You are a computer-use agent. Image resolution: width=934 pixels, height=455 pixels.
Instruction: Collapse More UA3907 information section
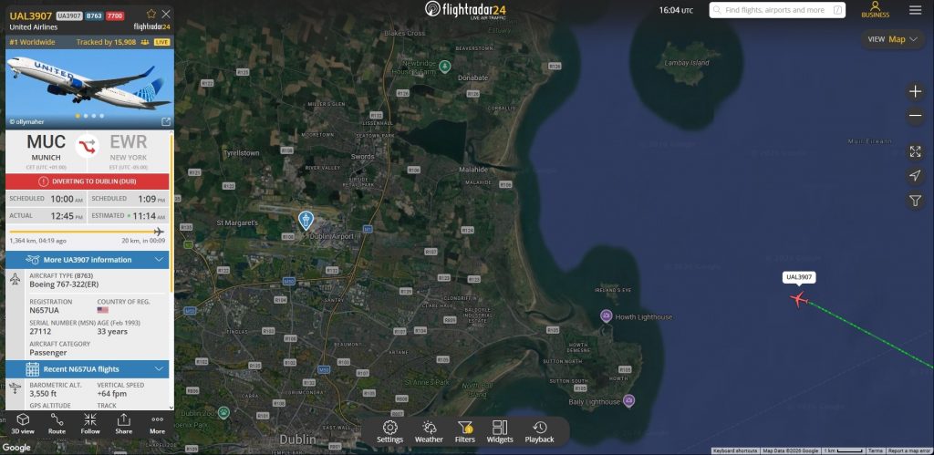point(160,260)
